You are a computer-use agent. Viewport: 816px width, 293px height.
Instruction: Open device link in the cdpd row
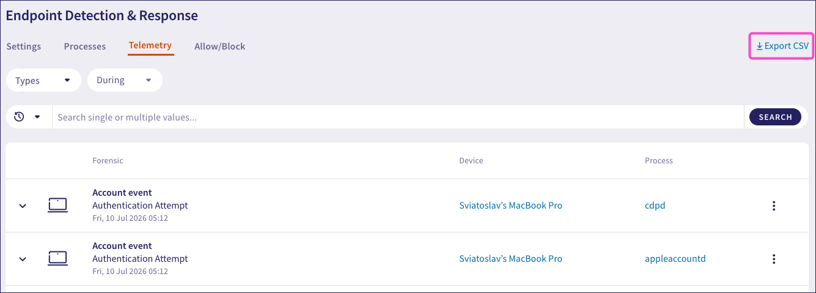point(510,206)
